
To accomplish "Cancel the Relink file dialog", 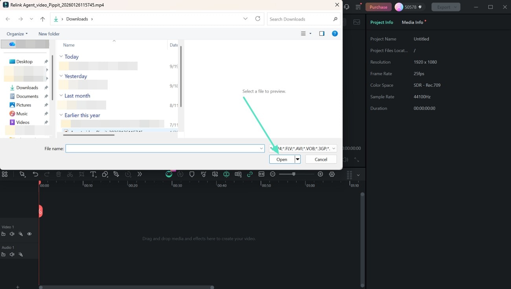I will coord(321,159).
